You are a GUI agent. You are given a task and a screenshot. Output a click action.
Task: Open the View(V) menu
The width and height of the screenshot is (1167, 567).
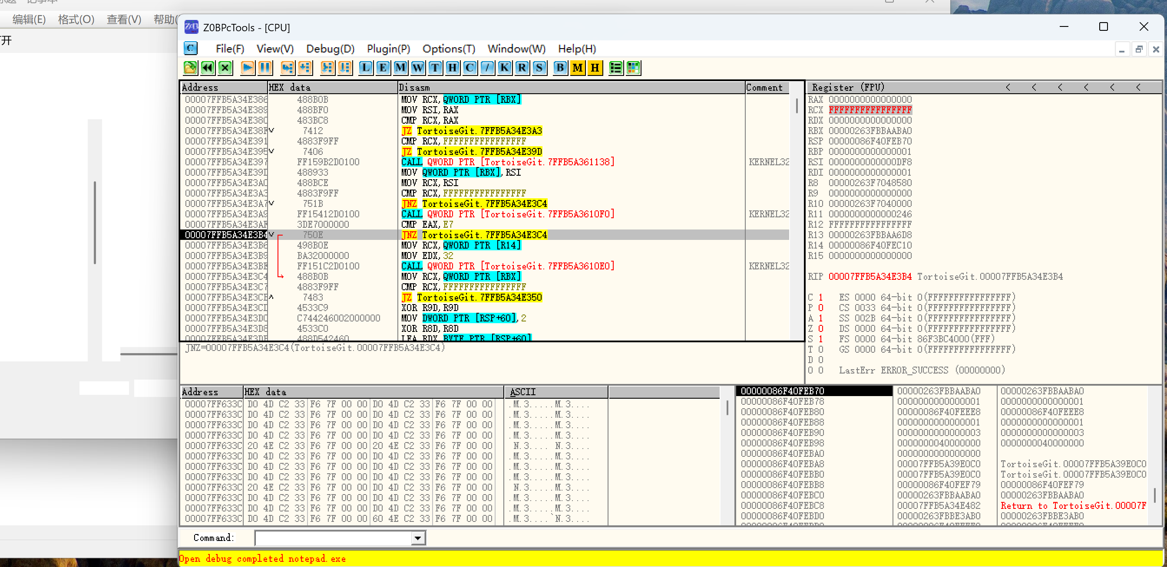click(275, 49)
